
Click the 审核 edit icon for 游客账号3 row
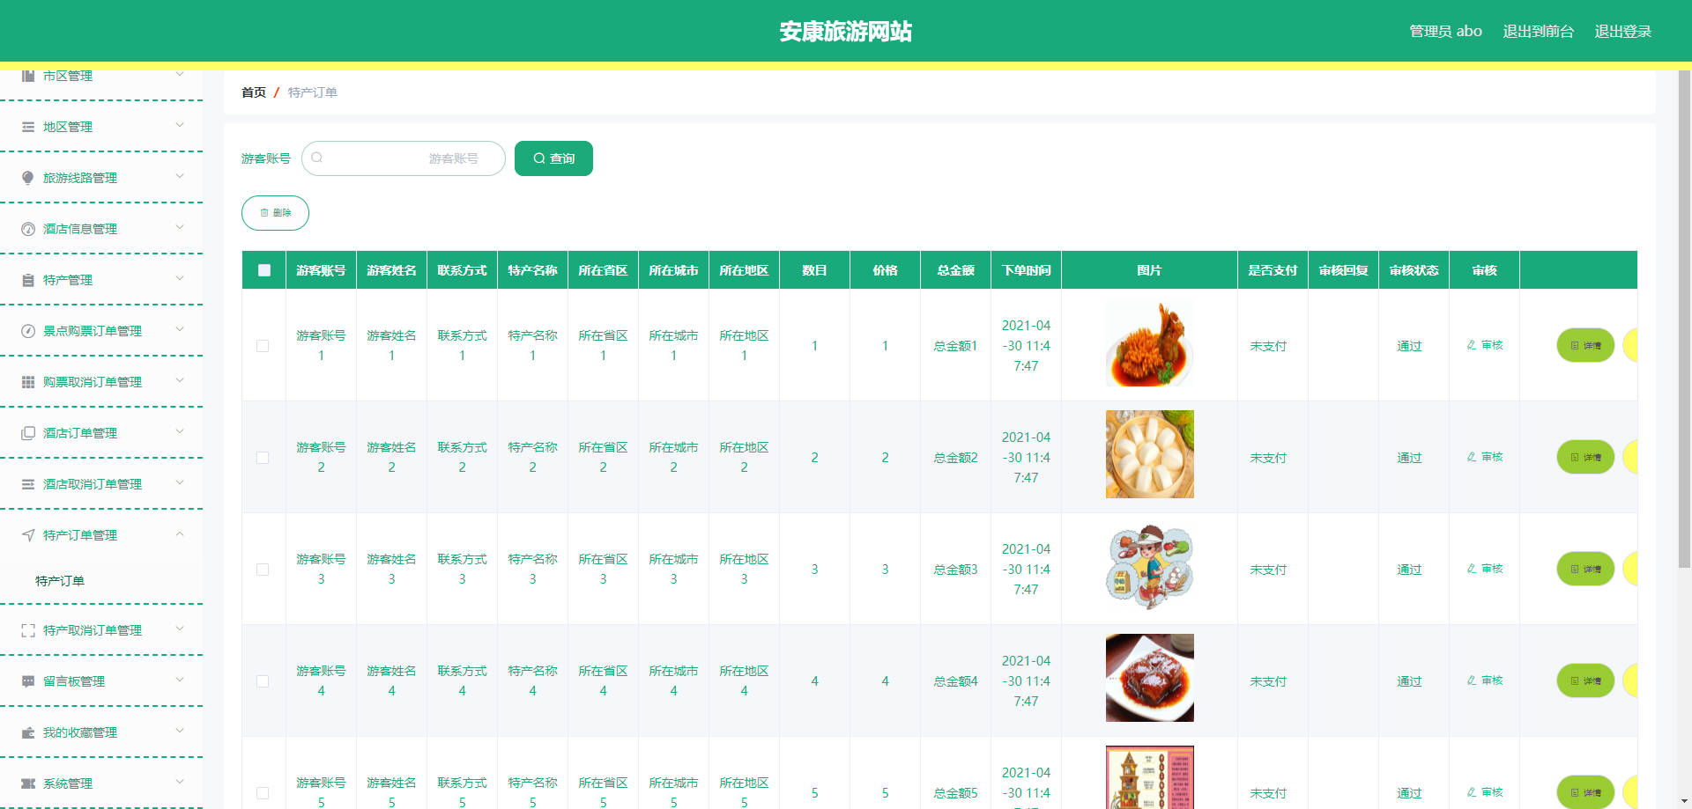click(x=1472, y=569)
